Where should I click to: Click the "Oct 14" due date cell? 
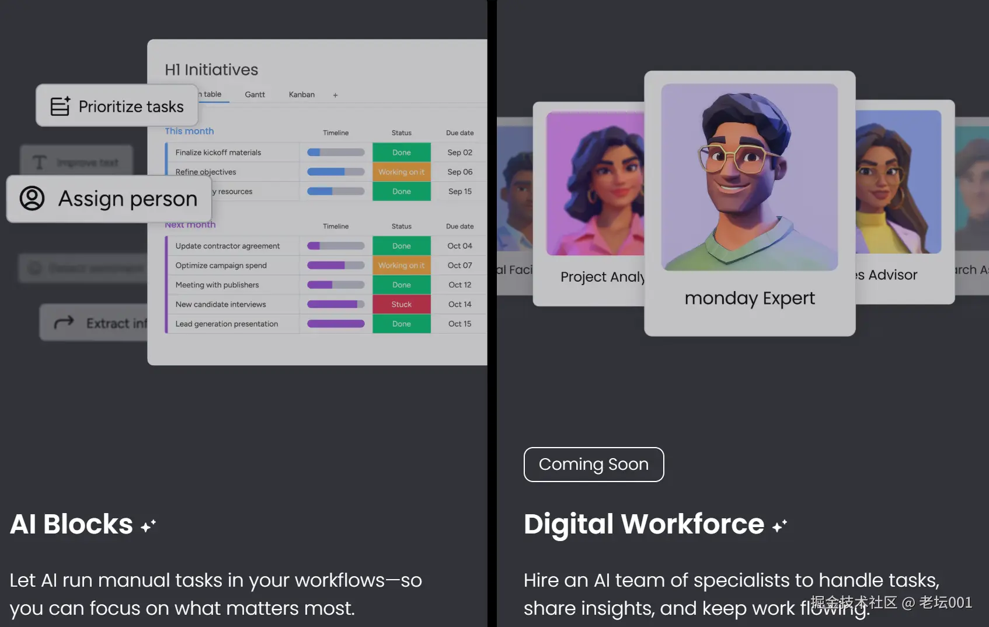[460, 304]
